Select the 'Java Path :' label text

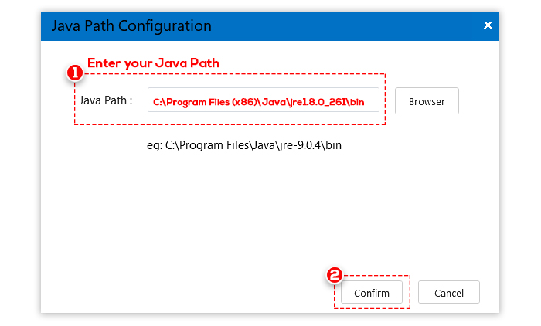(106, 100)
